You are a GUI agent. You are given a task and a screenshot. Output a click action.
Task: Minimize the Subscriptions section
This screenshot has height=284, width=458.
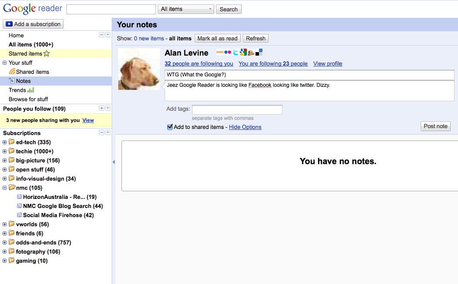[102, 132]
